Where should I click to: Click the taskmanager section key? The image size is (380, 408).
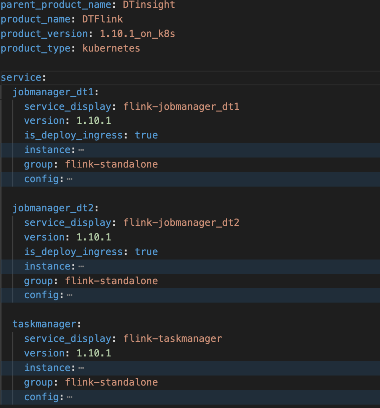click(x=45, y=324)
